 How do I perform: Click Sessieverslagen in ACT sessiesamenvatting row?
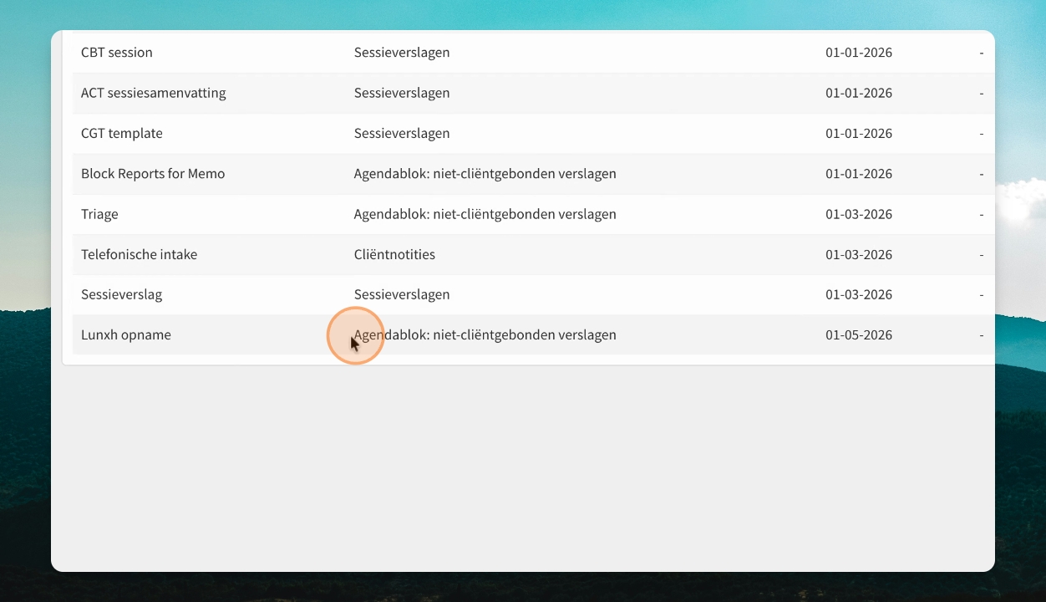[x=402, y=93]
